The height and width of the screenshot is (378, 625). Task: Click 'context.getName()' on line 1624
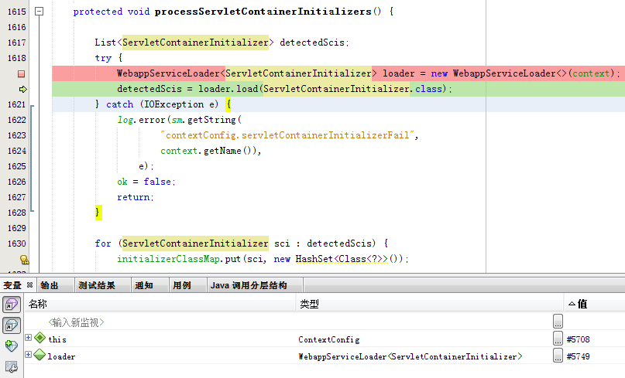pos(208,151)
